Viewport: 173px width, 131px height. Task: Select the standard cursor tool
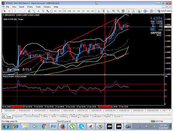[x=5, y=11]
